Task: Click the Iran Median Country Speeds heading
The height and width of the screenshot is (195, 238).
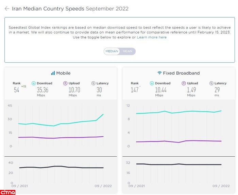Action: coord(48,9)
